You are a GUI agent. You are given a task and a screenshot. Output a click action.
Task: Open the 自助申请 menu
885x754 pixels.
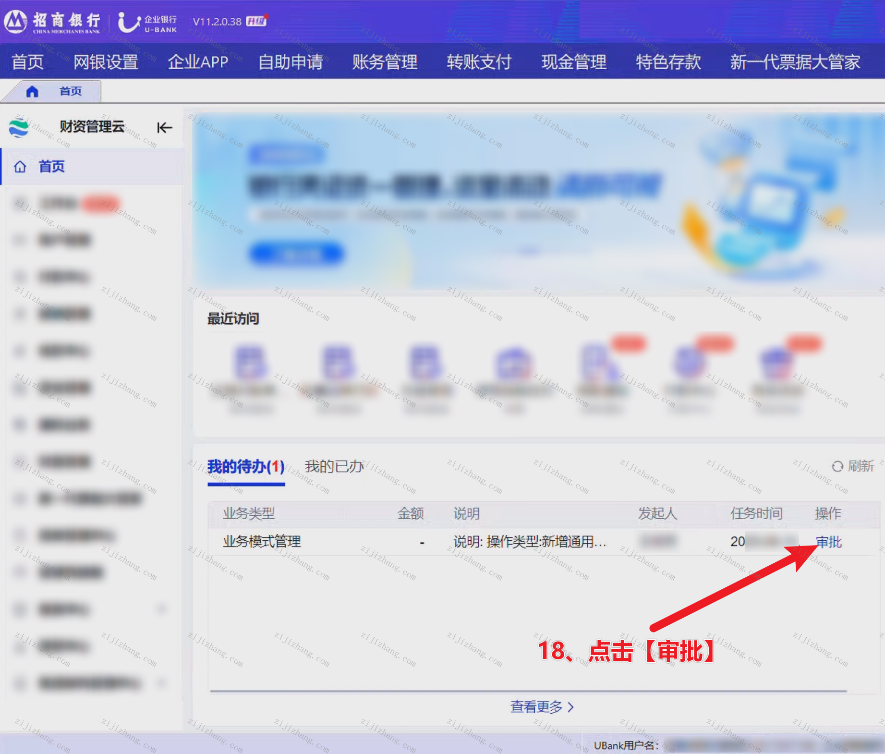[x=291, y=62]
